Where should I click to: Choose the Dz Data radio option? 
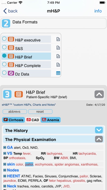(4, 73)
